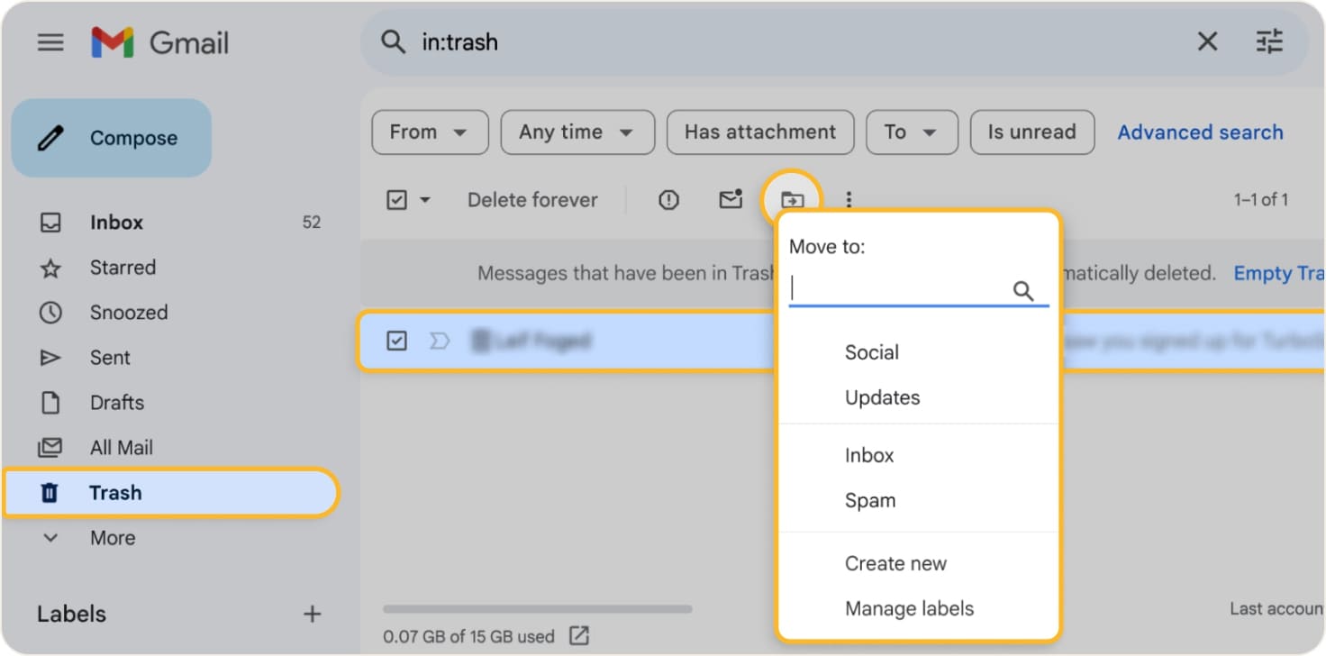Click the Move to folder icon
1326x656 pixels.
(792, 200)
